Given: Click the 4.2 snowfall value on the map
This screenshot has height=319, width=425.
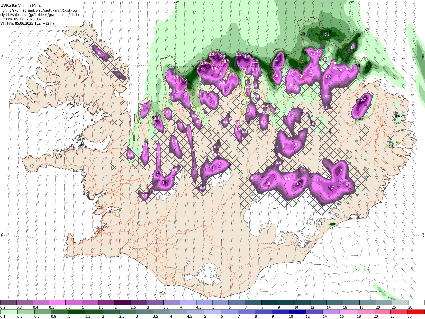Looking at the screenshot, I should point(247,57).
